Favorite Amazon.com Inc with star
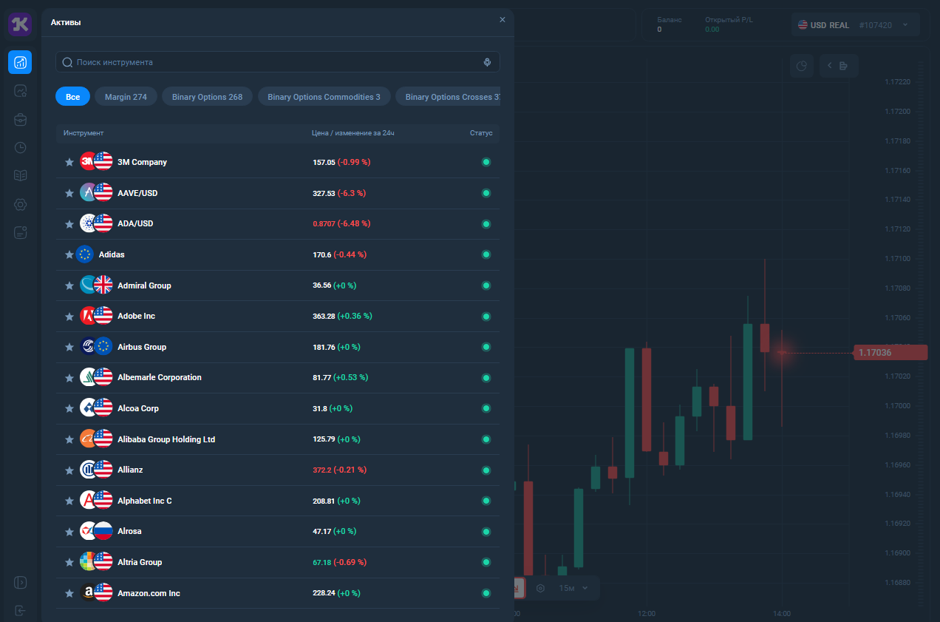 tap(69, 593)
